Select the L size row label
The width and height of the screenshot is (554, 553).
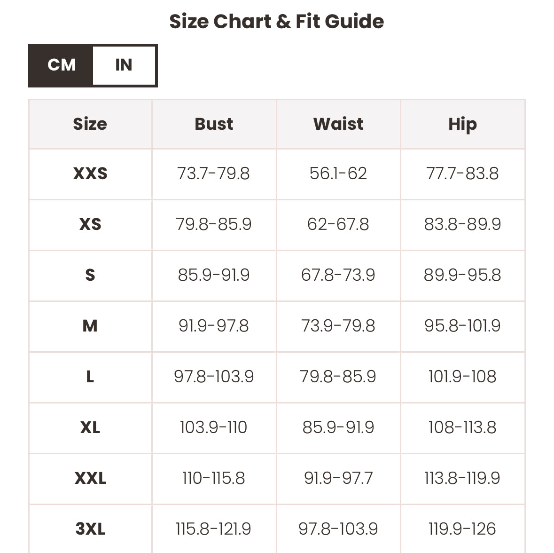pyautogui.click(x=90, y=377)
